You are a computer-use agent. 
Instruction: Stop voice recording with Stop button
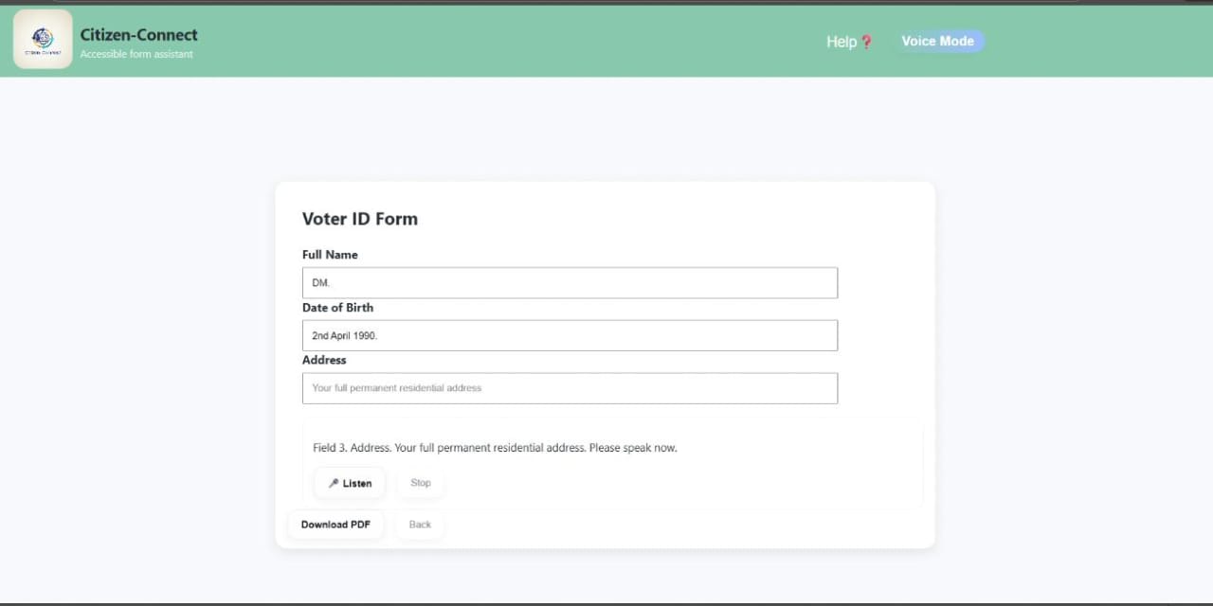[421, 483]
